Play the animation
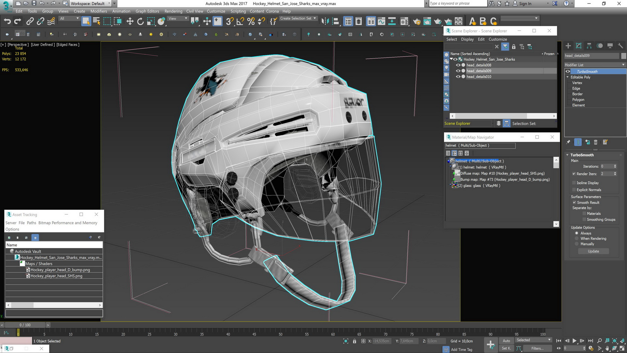Screen dimensions: 627x353 click(574, 341)
